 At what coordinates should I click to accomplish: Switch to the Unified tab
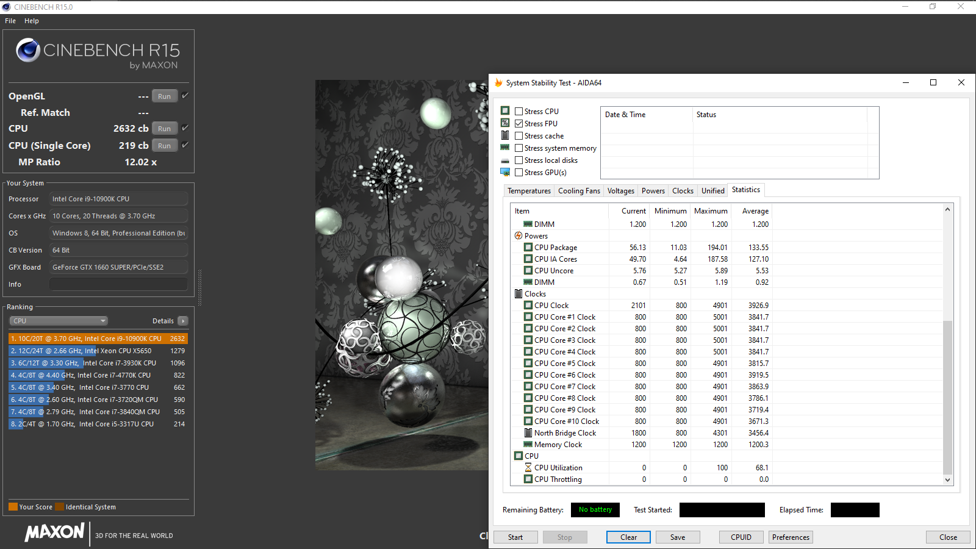coord(712,191)
